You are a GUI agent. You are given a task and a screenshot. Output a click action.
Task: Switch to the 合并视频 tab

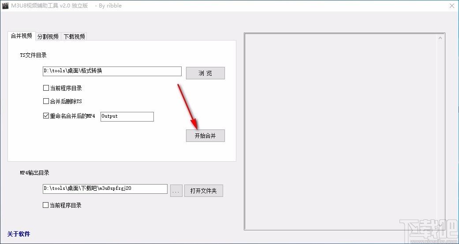pos(21,36)
